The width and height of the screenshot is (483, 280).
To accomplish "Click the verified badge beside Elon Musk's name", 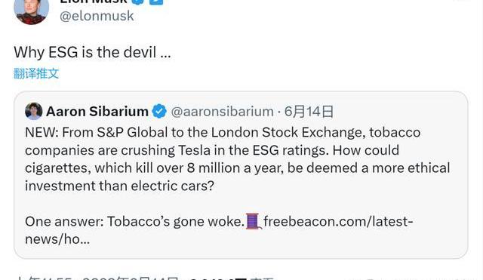I will pyautogui.click(x=138, y=2).
